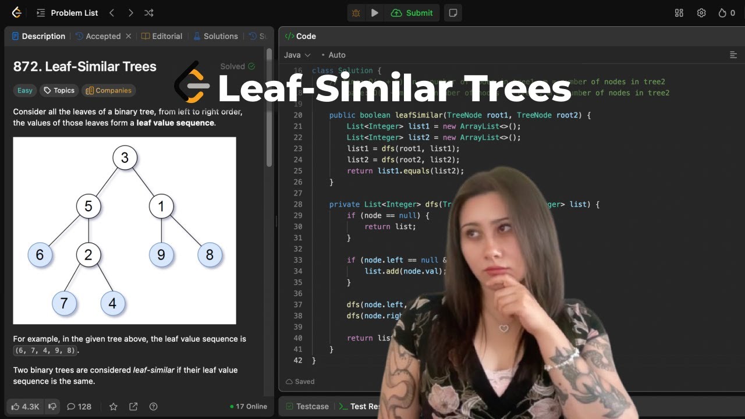The height and width of the screenshot is (419, 745).
Task: Open the Java language dropdown
Action: pyautogui.click(x=297, y=55)
